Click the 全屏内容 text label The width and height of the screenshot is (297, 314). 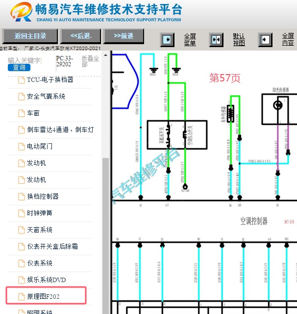[288, 40]
